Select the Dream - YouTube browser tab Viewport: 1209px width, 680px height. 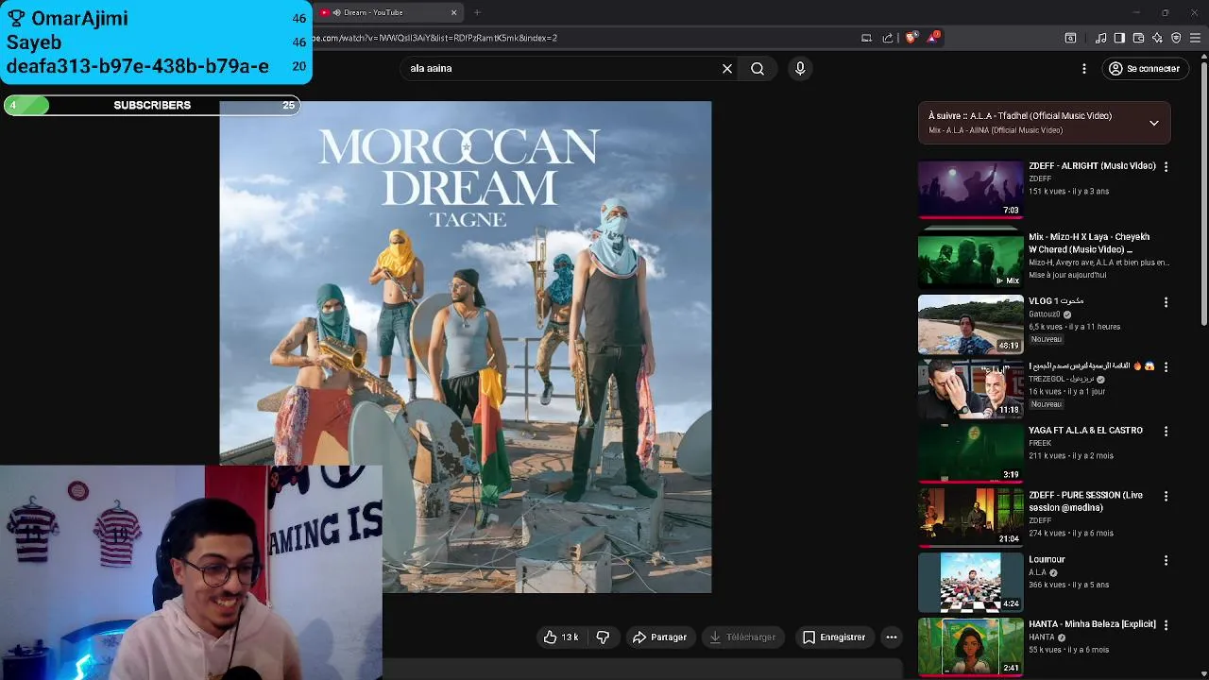pos(387,12)
